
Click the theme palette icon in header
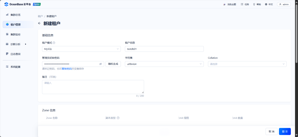225,4
